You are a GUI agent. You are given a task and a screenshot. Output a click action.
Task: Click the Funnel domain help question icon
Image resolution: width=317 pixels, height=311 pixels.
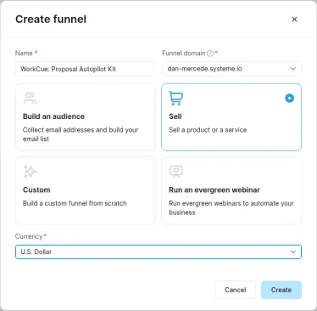click(x=210, y=54)
